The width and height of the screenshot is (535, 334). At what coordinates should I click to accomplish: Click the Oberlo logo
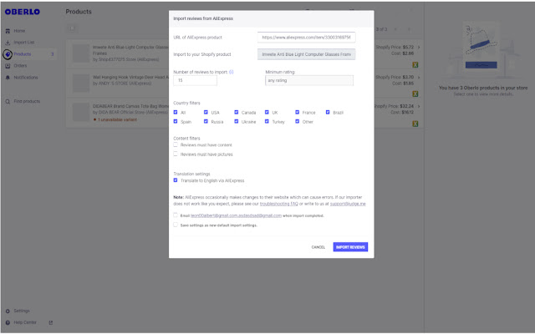click(x=23, y=12)
